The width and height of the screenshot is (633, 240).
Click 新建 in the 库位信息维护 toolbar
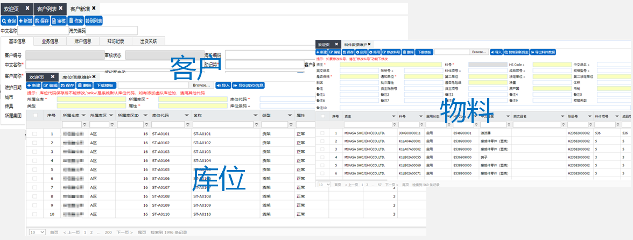[x=34, y=86]
